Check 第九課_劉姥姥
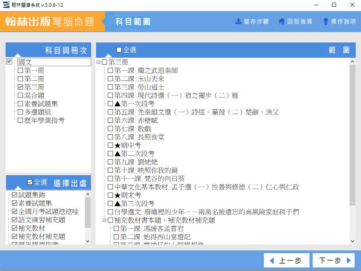361x271 pixels. pyautogui.click(x=110, y=162)
